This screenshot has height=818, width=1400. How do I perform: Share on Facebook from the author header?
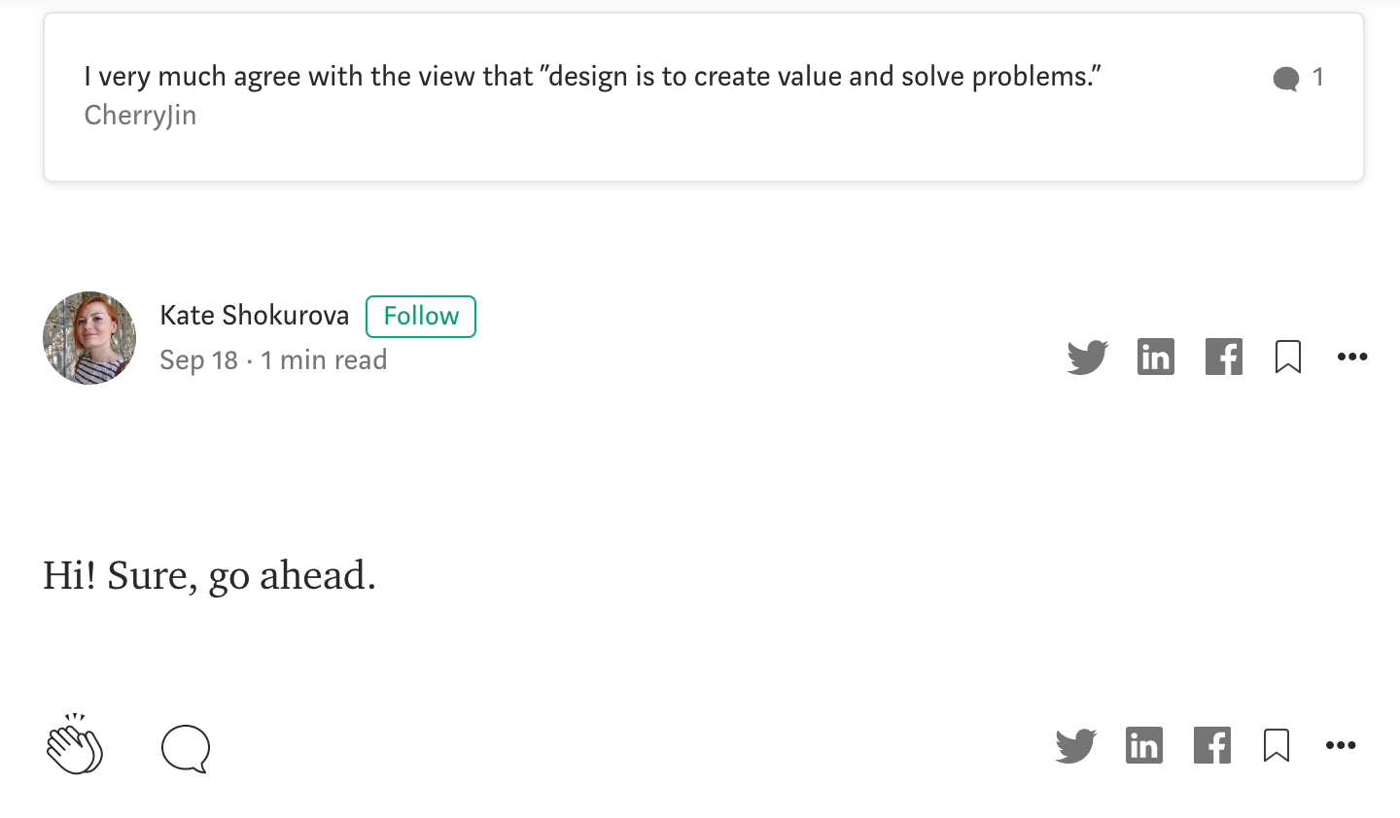point(1223,357)
